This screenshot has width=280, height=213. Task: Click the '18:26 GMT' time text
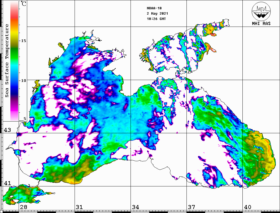pos(156,19)
